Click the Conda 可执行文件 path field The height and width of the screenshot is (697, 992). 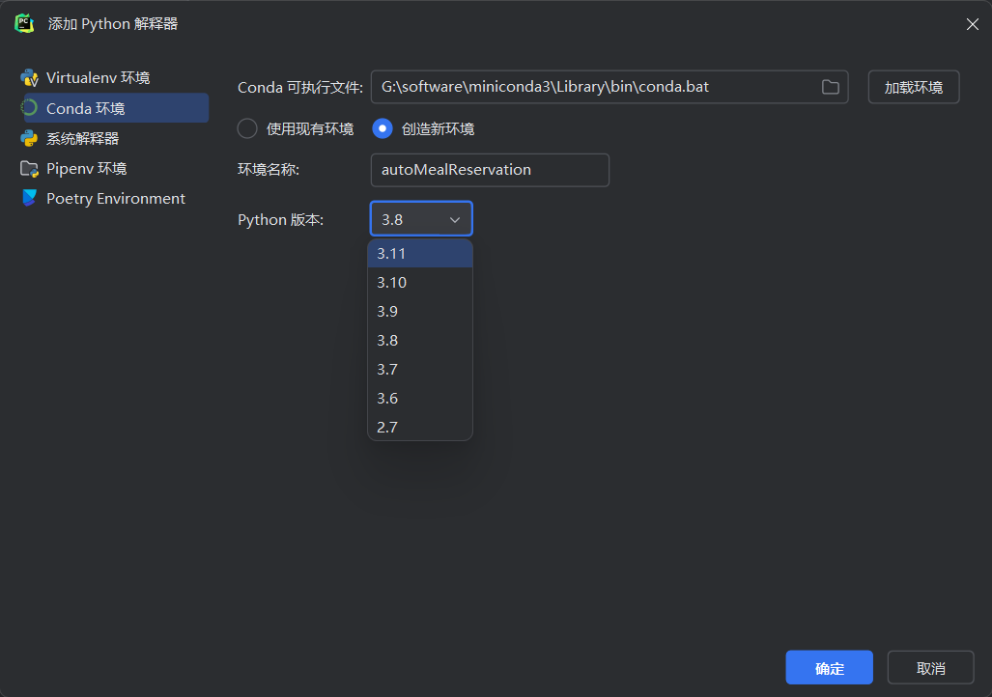609,87
